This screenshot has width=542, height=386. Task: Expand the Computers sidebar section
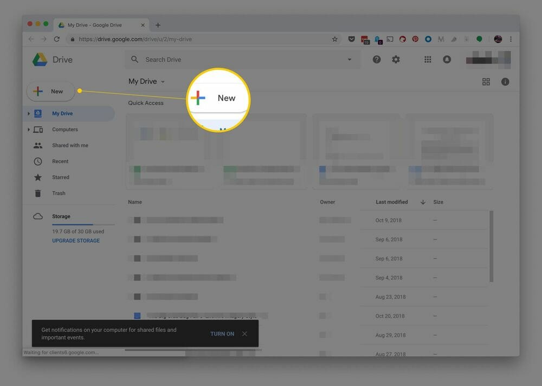[29, 129]
